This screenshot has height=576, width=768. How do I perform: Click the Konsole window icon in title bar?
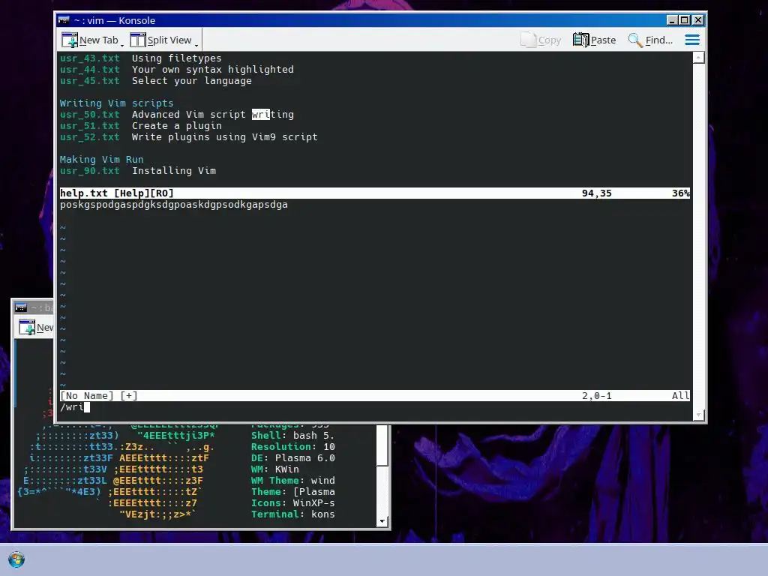(x=64, y=20)
